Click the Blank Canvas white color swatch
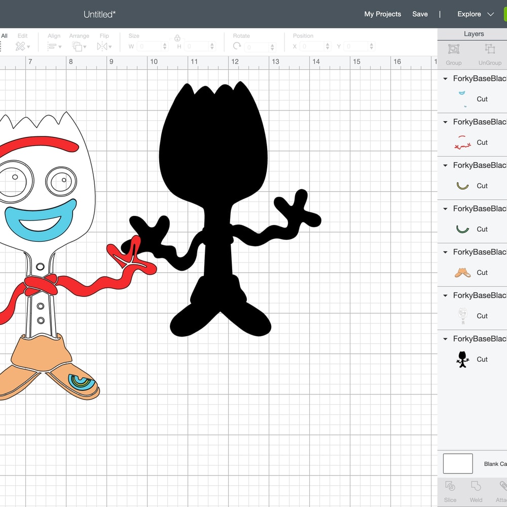Screen dimensions: 507x507 coord(457,463)
